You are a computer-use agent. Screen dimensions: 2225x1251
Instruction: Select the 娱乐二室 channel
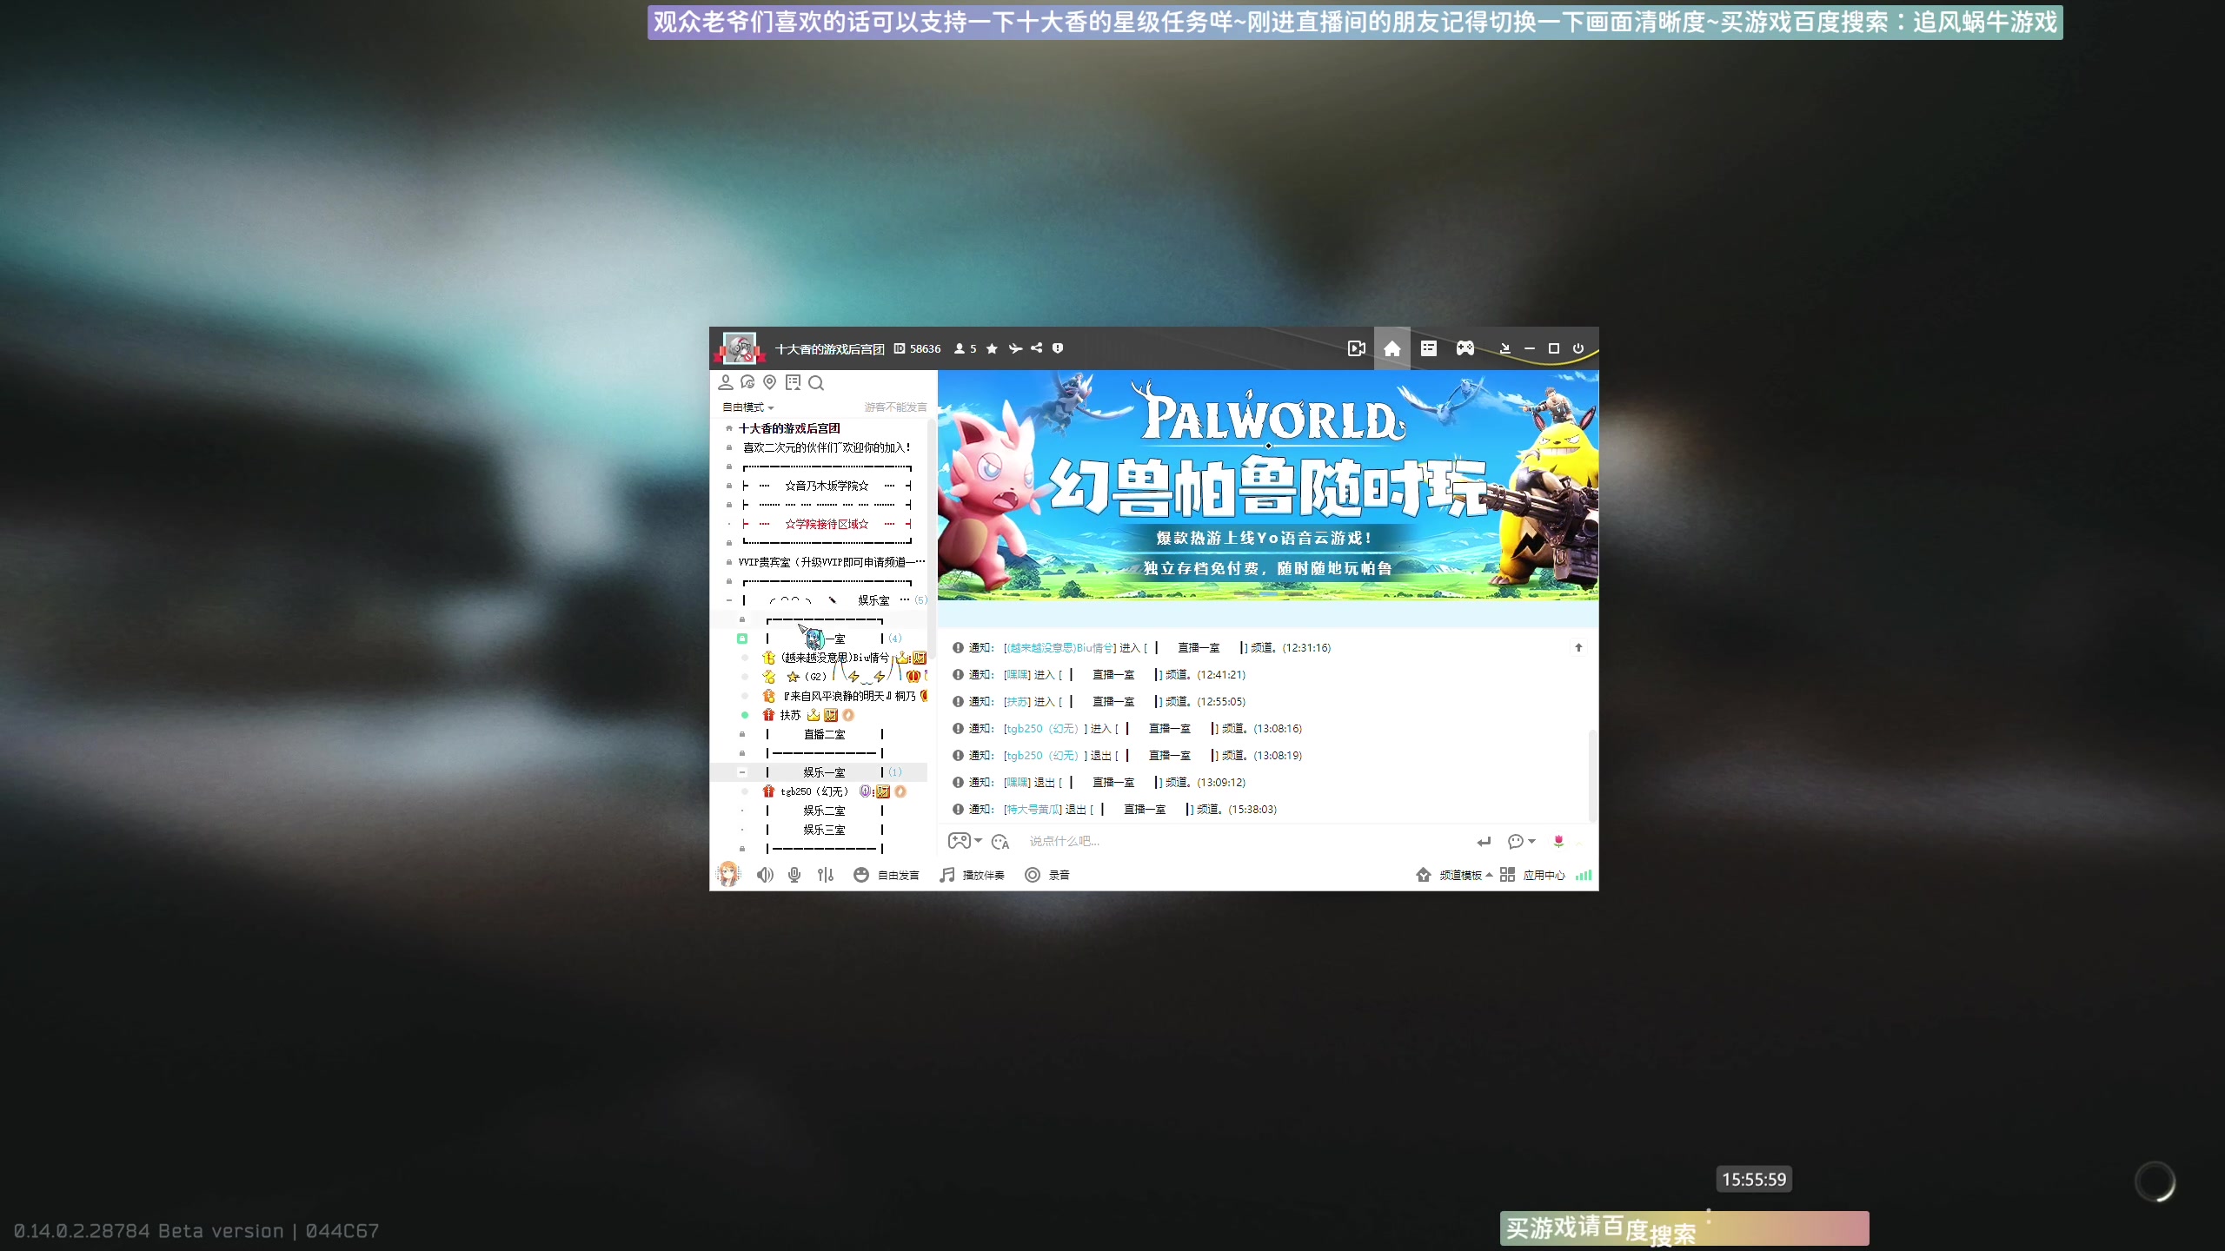pyautogui.click(x=824, y=811)
